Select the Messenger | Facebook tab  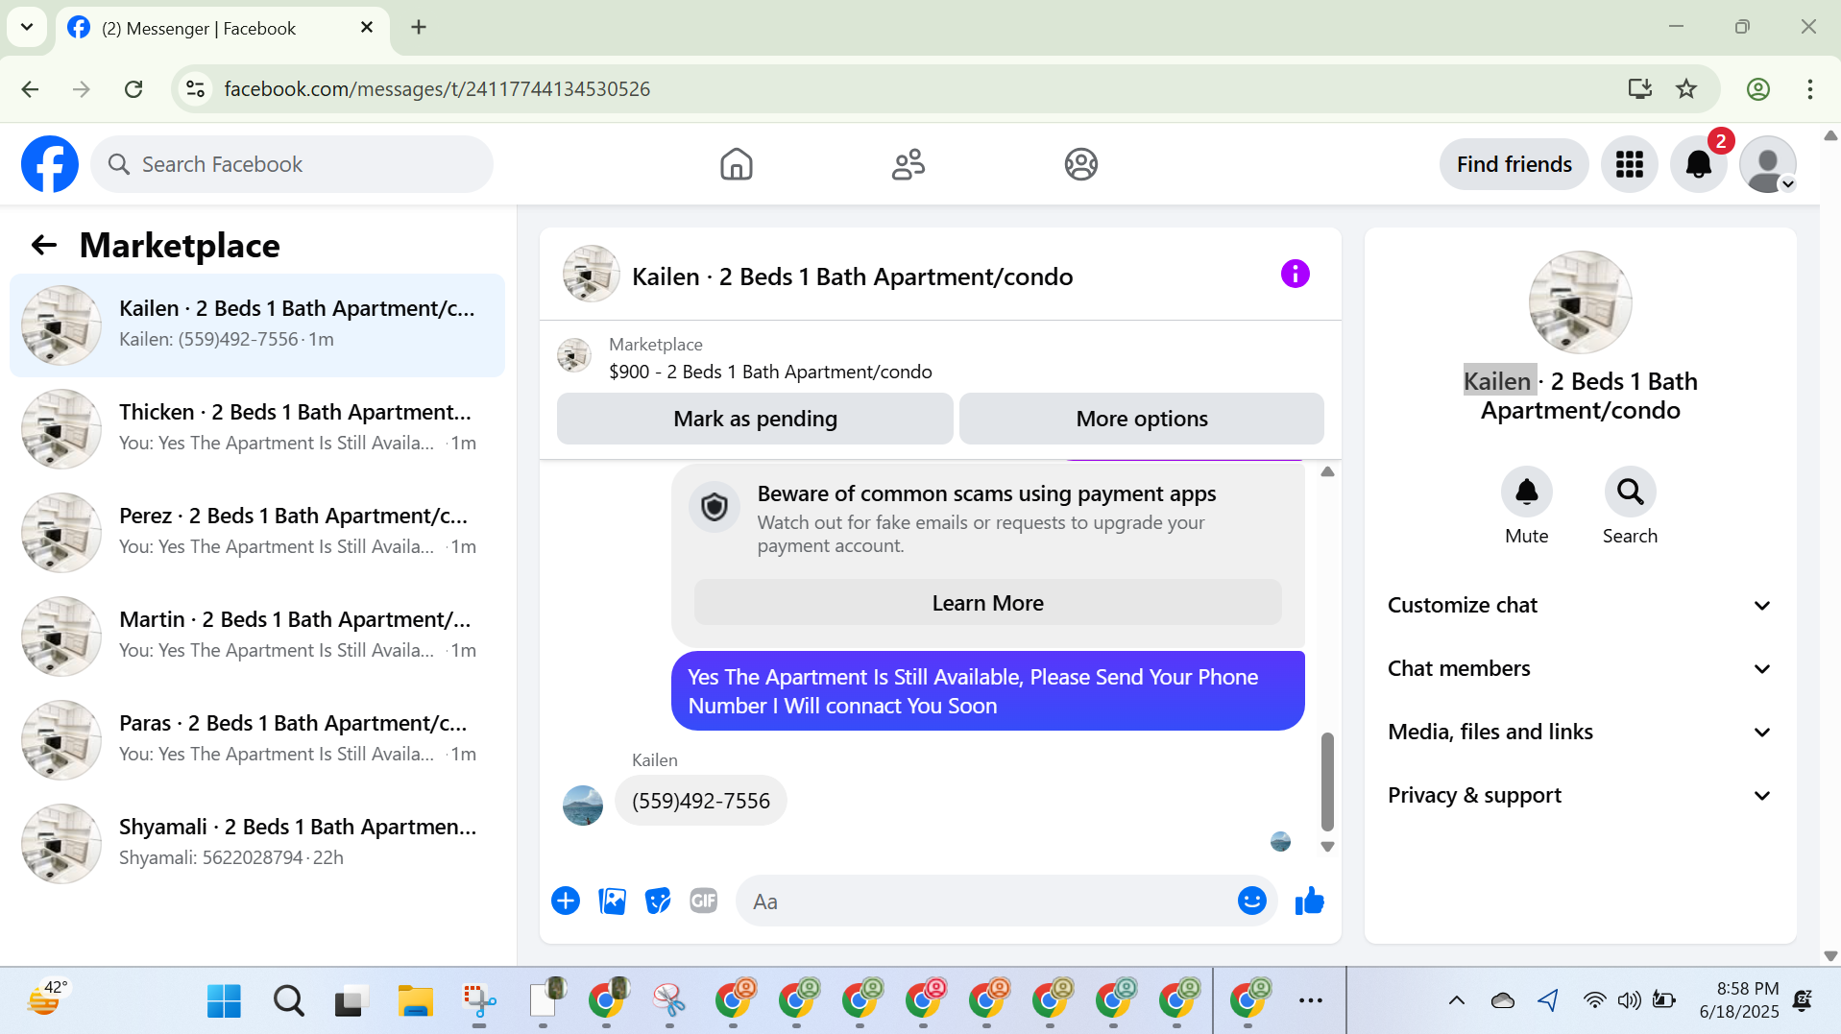click(223, 28)
